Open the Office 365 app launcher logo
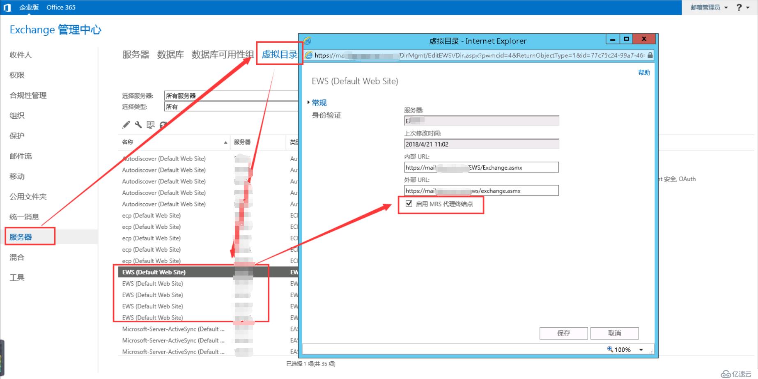 click(x=7, y=7)
